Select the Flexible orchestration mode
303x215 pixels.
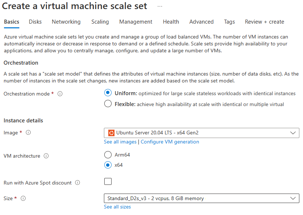[x=108, y=104]
